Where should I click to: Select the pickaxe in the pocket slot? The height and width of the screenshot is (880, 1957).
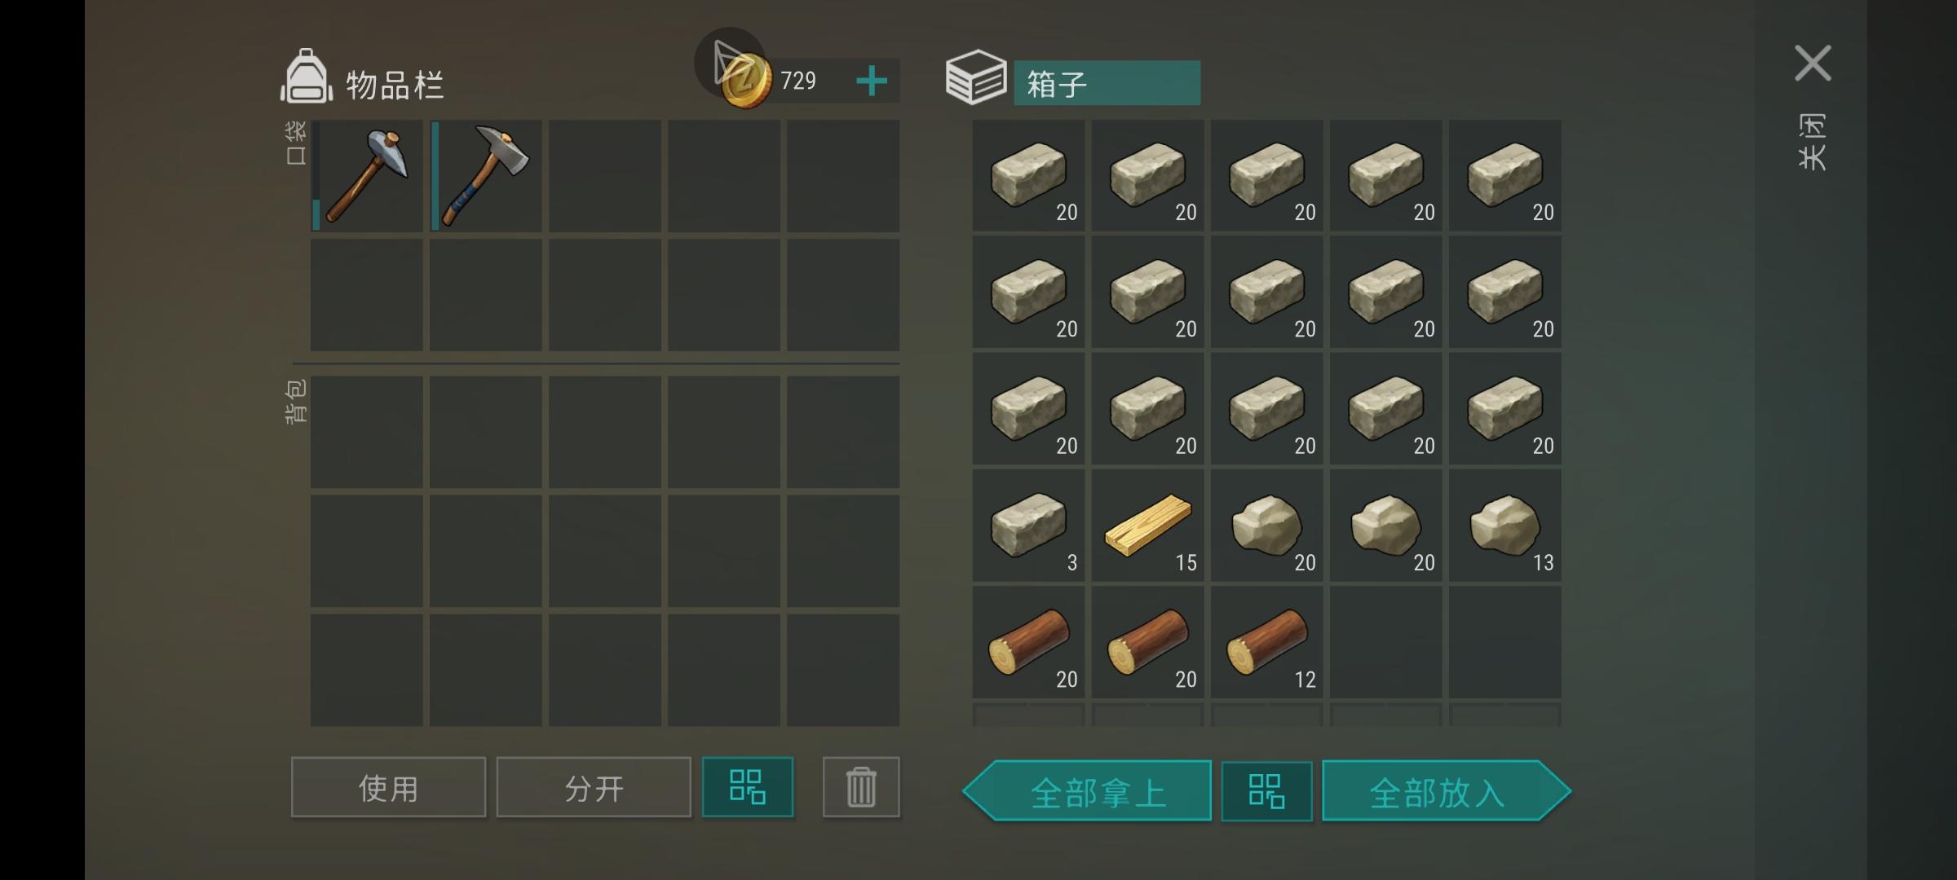(367, 176)
